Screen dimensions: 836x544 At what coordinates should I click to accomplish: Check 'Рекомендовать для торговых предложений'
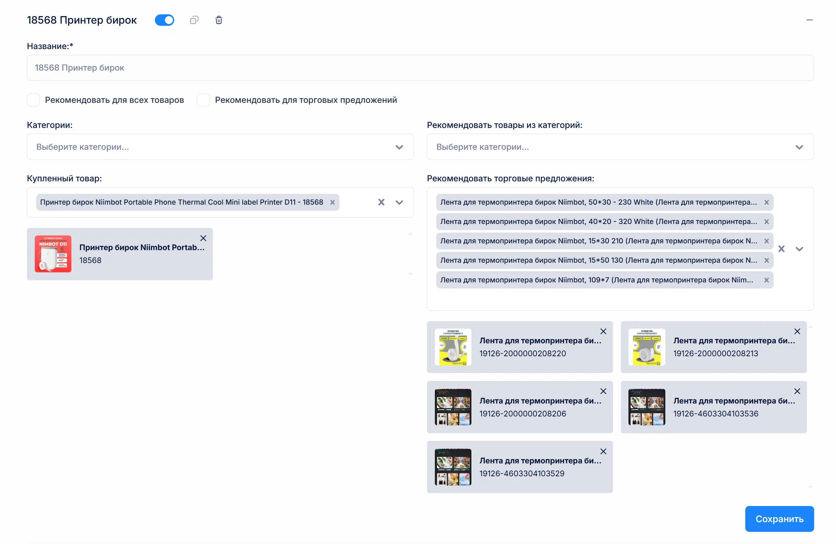coord(203,100)
